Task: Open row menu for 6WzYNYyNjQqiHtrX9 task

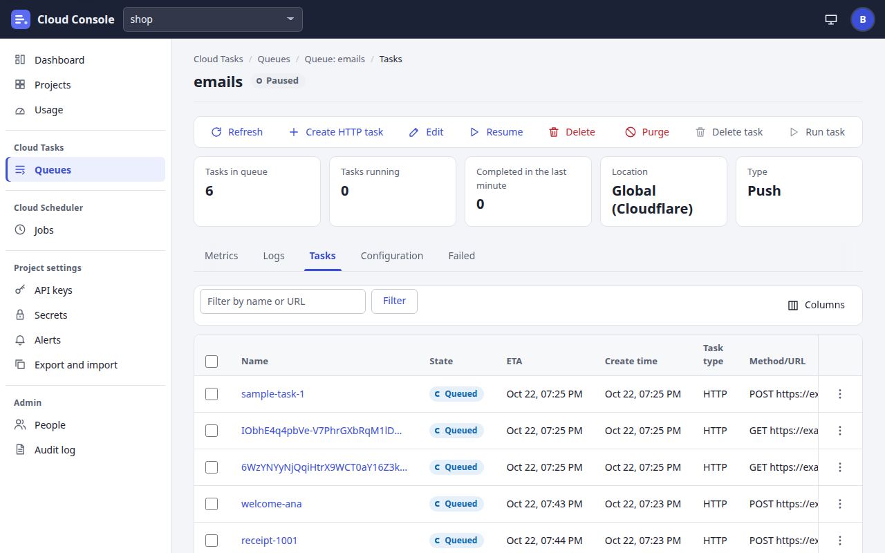Action: 840,467
